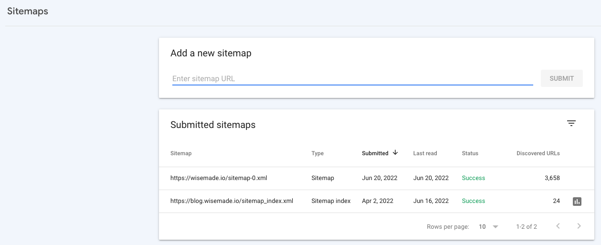
Task: Click the 24 discovered URLs value
Action: click(556, 201)
